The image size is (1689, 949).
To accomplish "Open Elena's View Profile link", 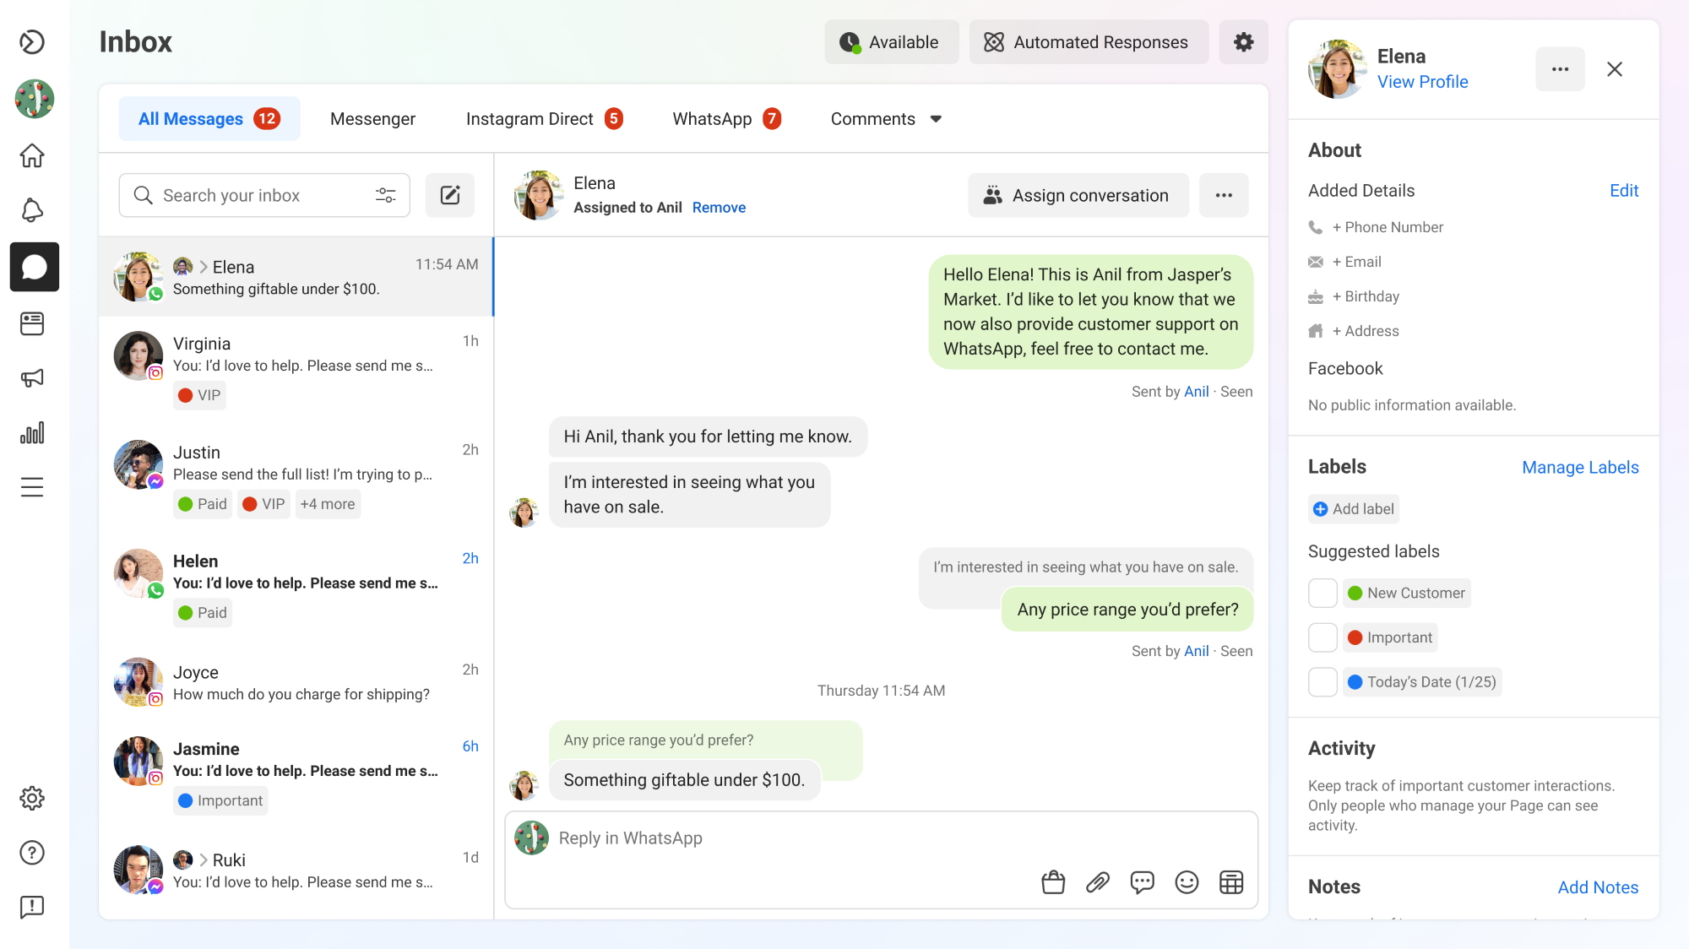I will click(x=1422, y=82).
